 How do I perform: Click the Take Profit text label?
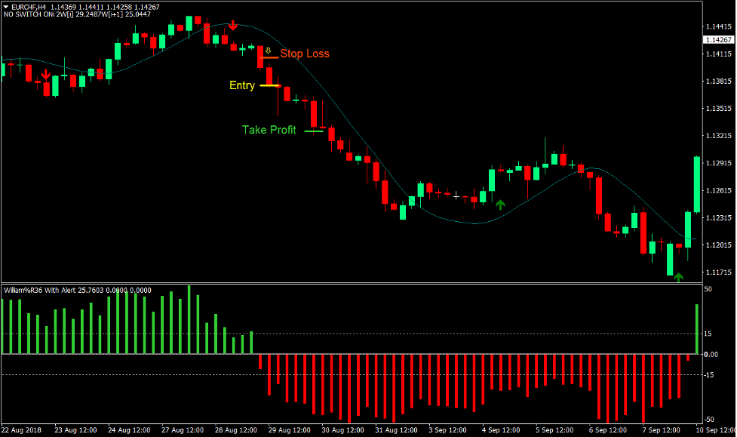tap(269, 130)
